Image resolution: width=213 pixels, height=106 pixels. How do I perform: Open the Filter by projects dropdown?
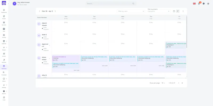159,11
